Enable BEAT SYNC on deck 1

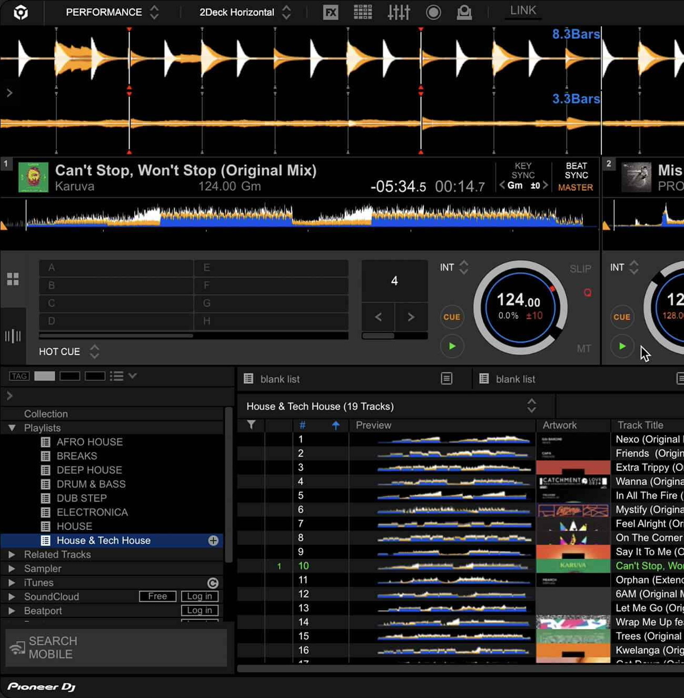(576, 171)
